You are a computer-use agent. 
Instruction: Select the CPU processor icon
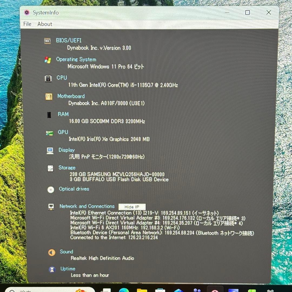point(48,78)
